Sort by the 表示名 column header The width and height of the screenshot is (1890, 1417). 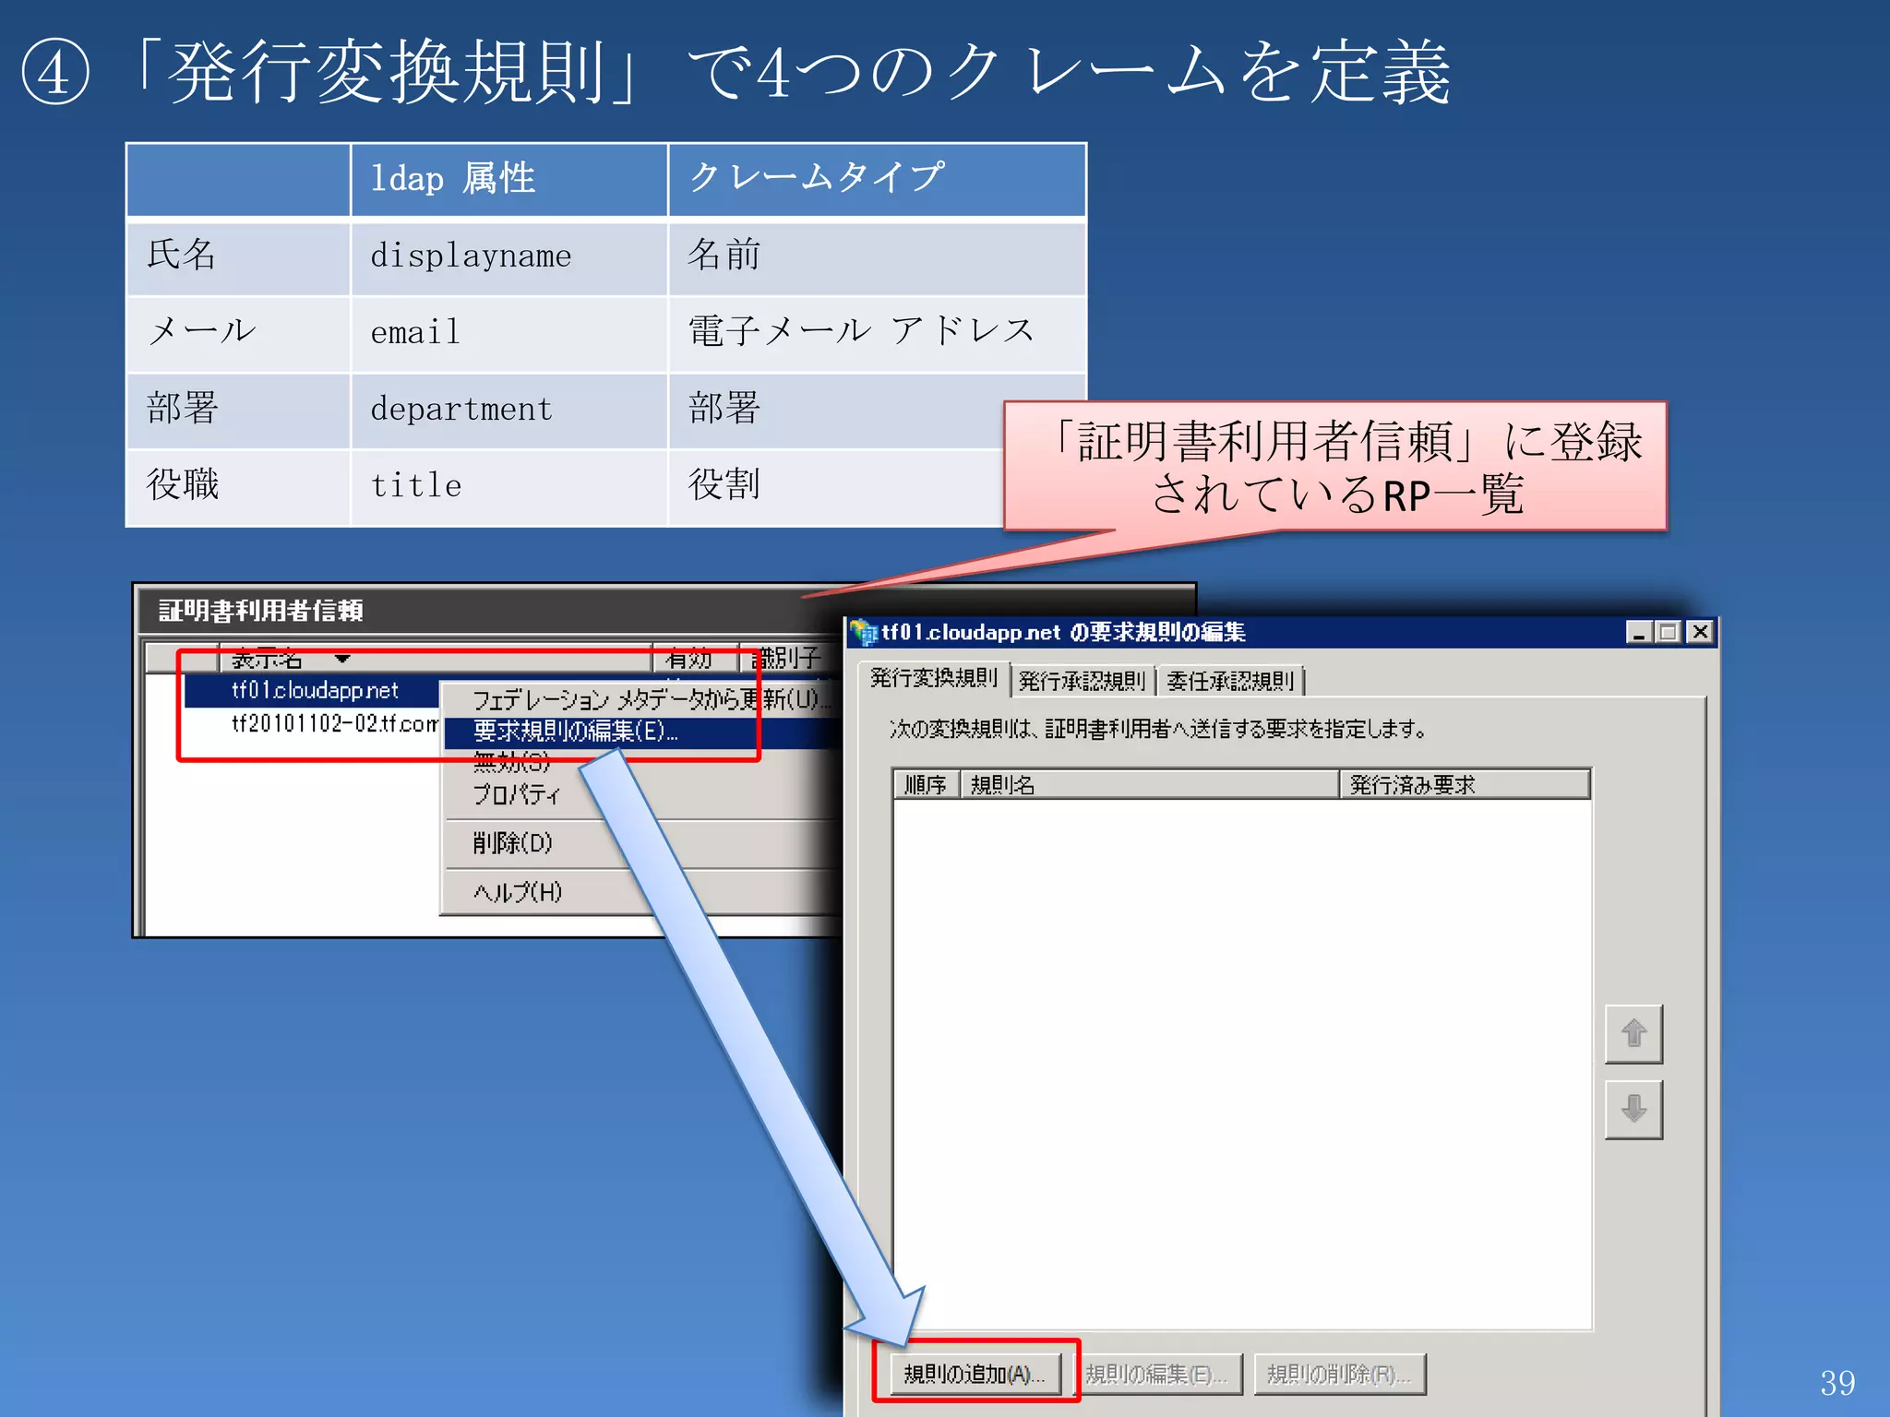point(436,659)
